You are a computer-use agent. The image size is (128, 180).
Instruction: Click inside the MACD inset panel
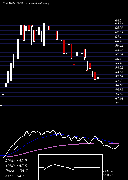coord(70,167)
